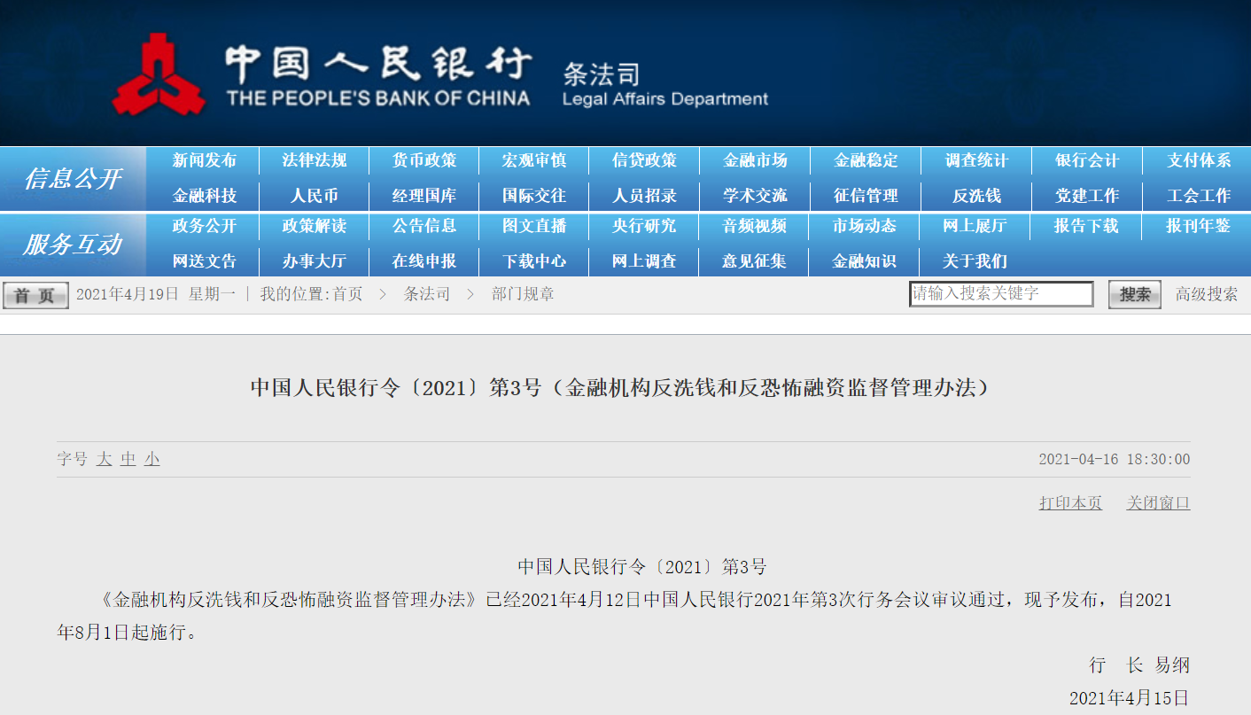Go to 调查统计 page

(x=976, y=160)
